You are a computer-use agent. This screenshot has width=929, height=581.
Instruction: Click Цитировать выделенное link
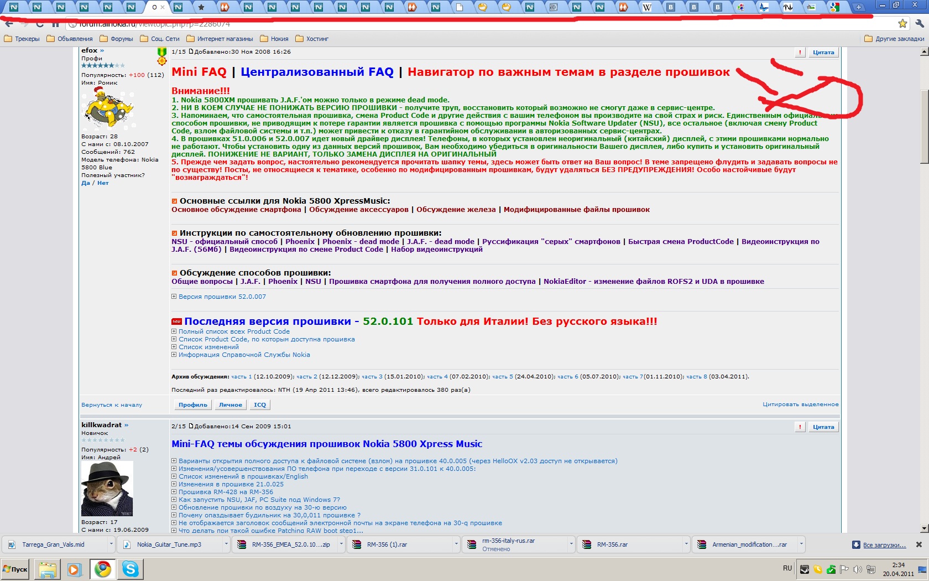coord(800,404)
